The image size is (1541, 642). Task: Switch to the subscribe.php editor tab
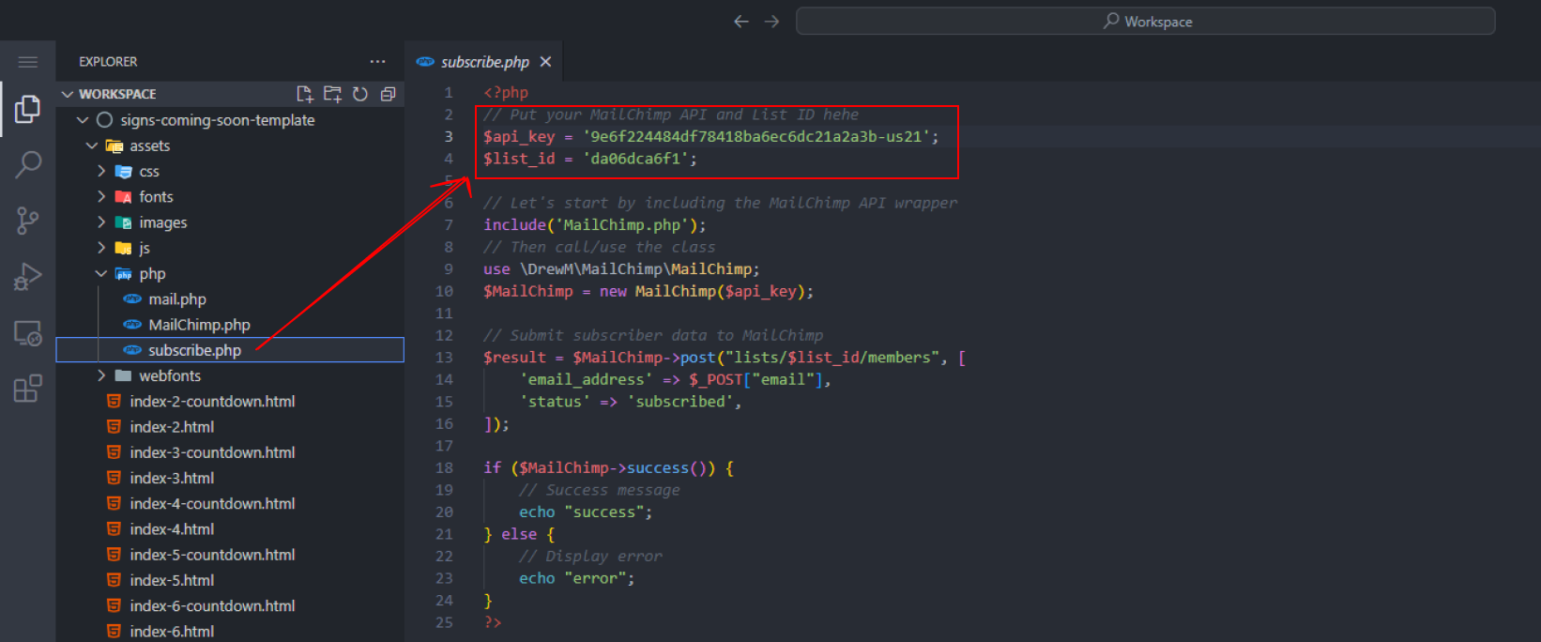point(484,62)
